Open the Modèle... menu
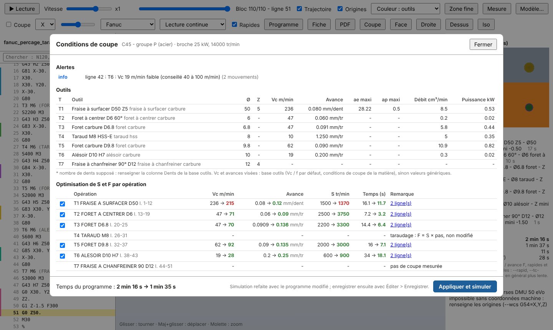553x330 pixels. coord(532,9)
